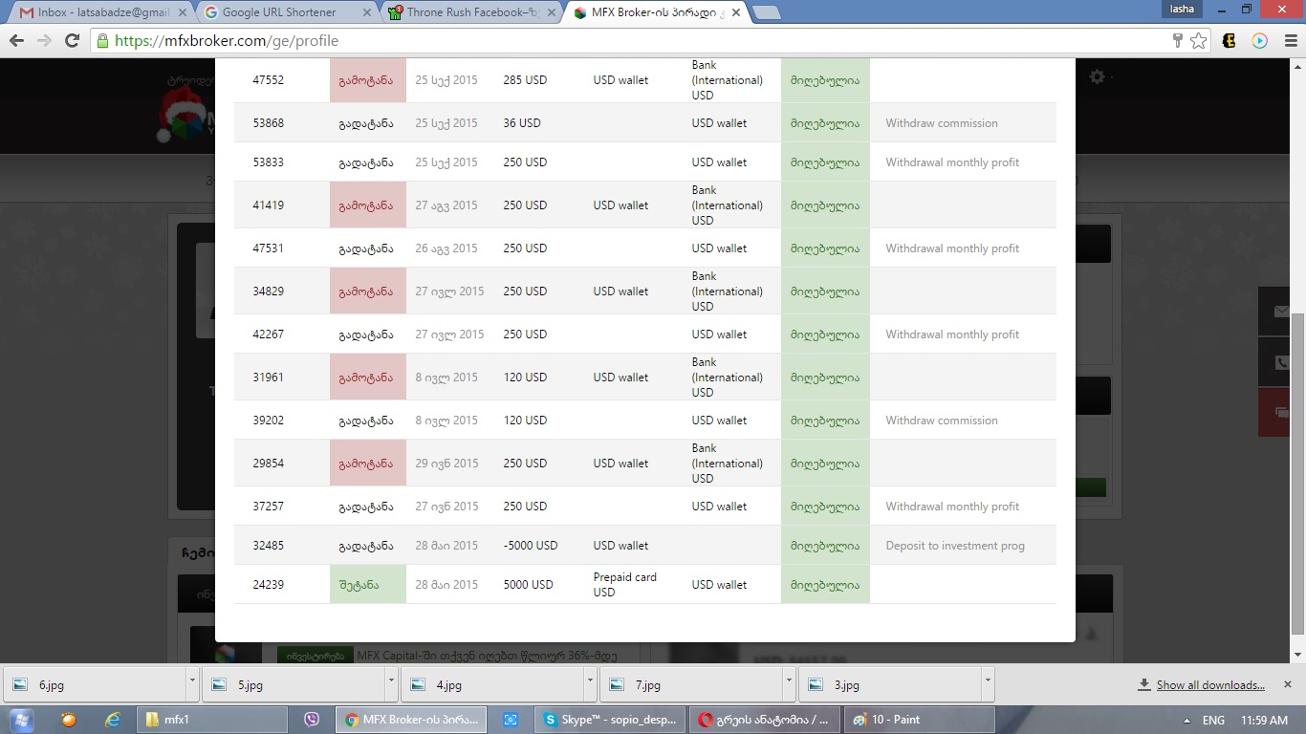Screen dimensions: 1306x734
Task: Open the gear settings icon behind the popup
Action: (1097, 76)
